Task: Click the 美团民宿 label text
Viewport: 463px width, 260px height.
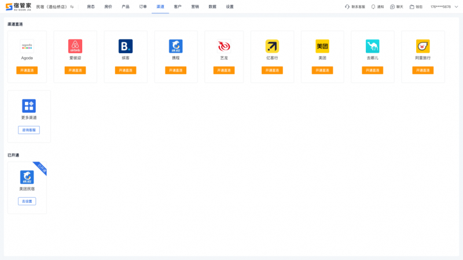Action: click(x=27, y=189)
